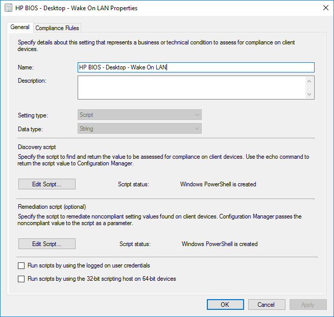Toggle 32-bit scripting host on 64-bit devices
Image resolution: width=334 pixels, height=317 pixels.
coord(21,279)
